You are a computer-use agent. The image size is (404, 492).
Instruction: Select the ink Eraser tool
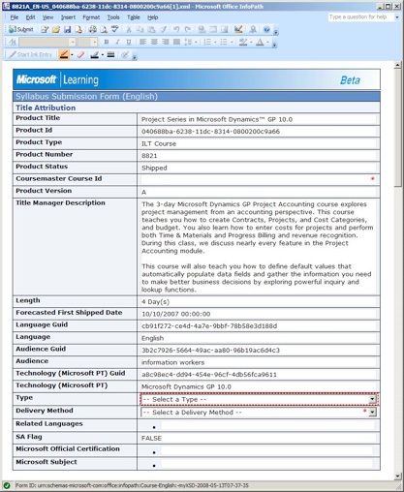pos(80,54)
